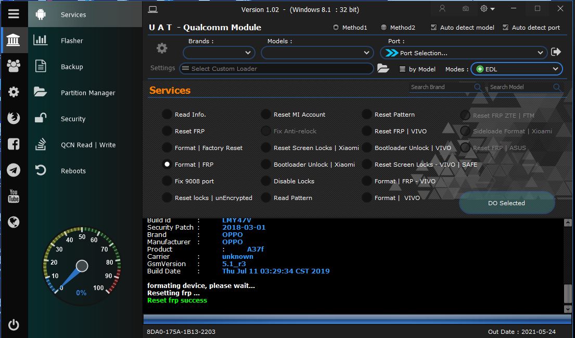Viewport: 575px width, 338px height.
Task: Open the Models dropdown
Action: (317, 53)
